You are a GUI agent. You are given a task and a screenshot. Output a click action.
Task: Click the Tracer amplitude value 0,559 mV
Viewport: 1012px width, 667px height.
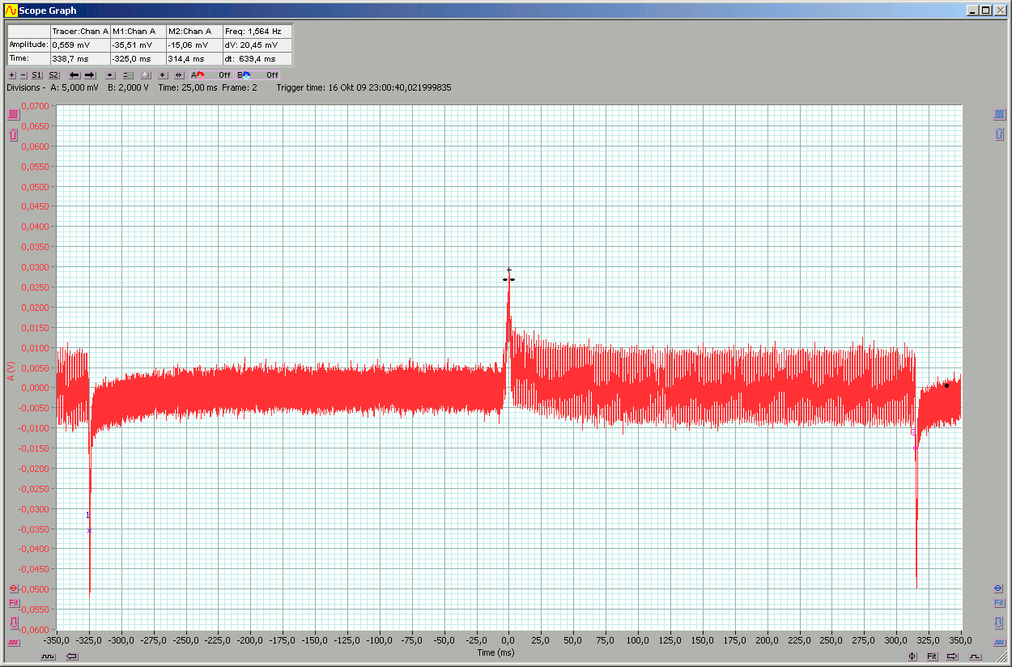79,45
